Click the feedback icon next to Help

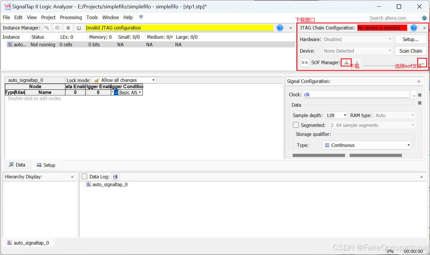(x=141, y=17)
